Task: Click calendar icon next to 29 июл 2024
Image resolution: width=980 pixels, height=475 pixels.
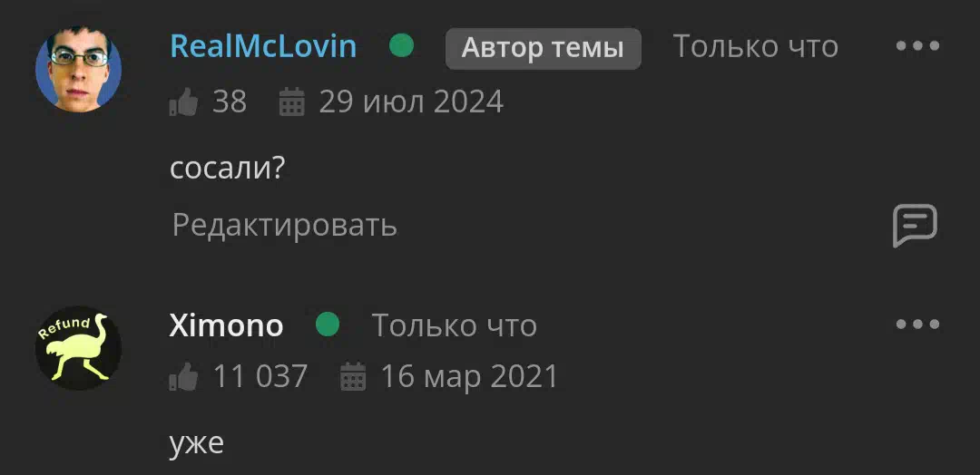Action: (x=292, y=102)
